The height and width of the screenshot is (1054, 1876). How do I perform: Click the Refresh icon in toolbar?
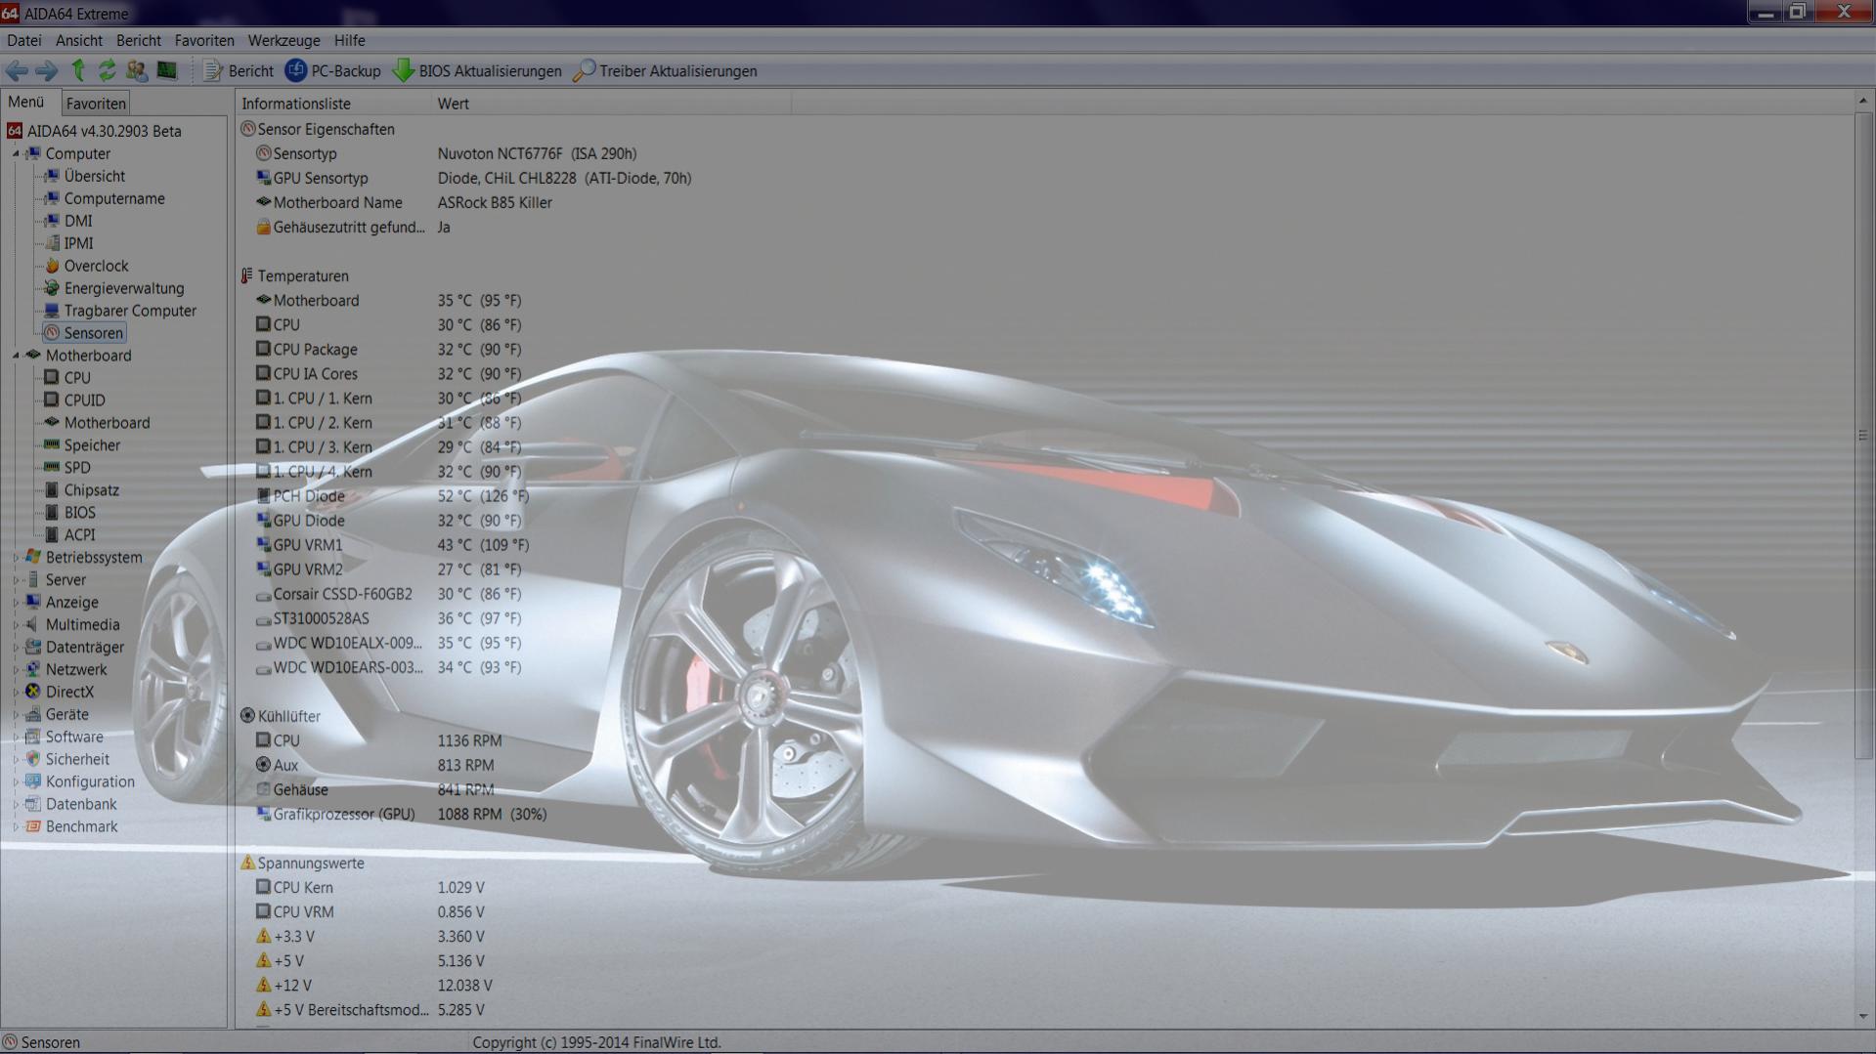pyautogui.click(x=107, y=70)
